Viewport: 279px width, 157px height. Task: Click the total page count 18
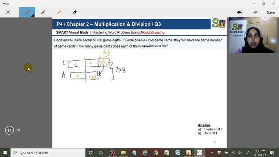(x=18, y=130)
